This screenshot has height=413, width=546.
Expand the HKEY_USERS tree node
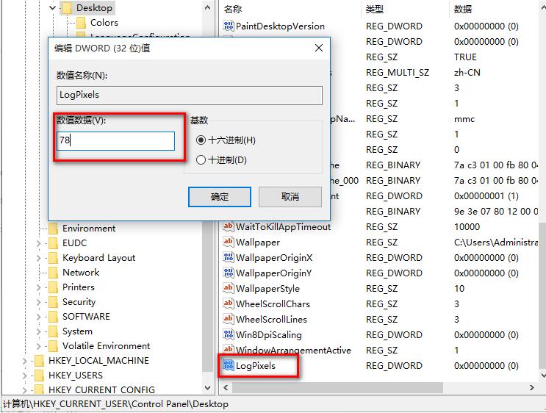[25, 376]
